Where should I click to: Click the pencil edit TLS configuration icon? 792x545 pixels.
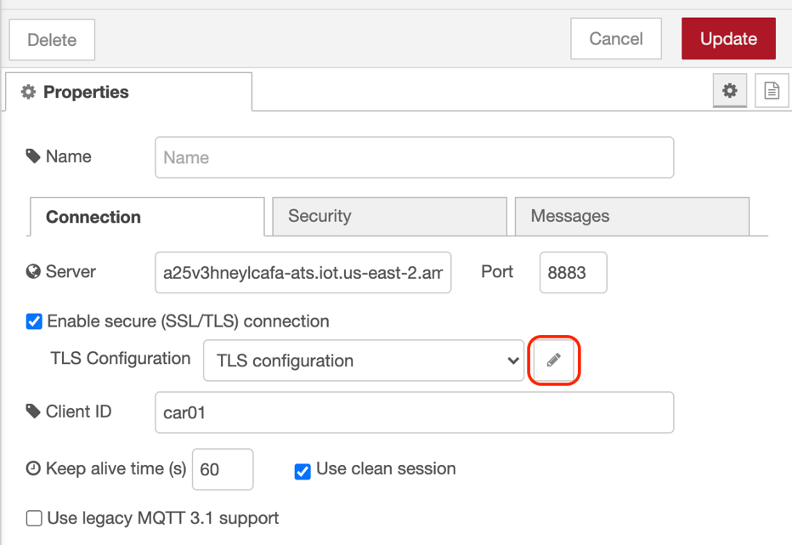[x=553, y=360]
